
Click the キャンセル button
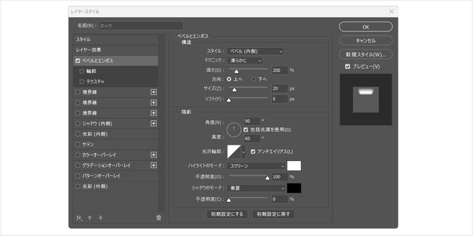[366, 41]
